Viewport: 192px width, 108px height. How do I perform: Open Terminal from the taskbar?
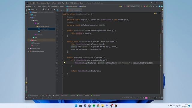[x=81, y=106]
